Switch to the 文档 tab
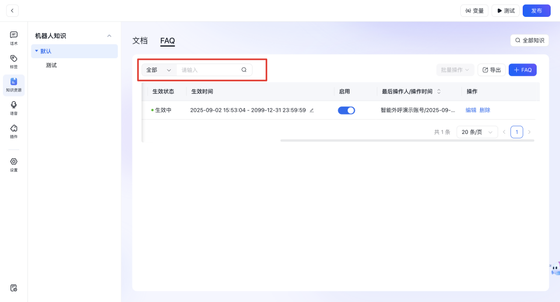The height and width of the screenshot is (302, 560). pos(140,41)
